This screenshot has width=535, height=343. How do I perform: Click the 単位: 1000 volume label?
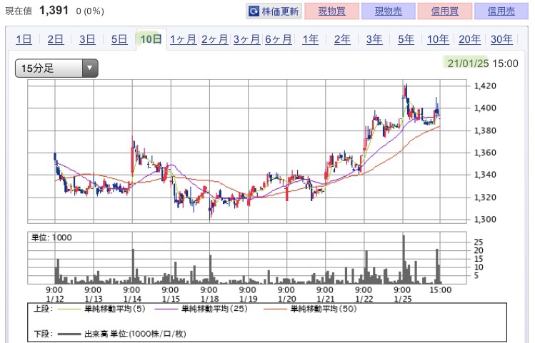coord(51,237)
